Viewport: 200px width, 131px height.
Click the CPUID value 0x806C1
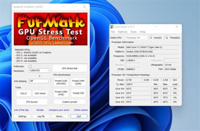pos(133,69)
